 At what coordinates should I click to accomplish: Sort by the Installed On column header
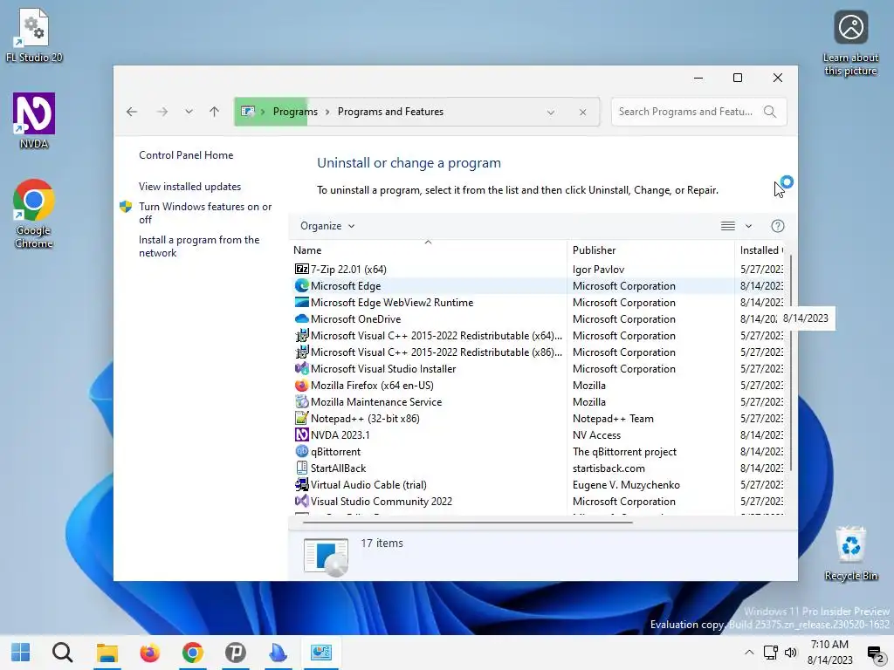click(760, 250)
